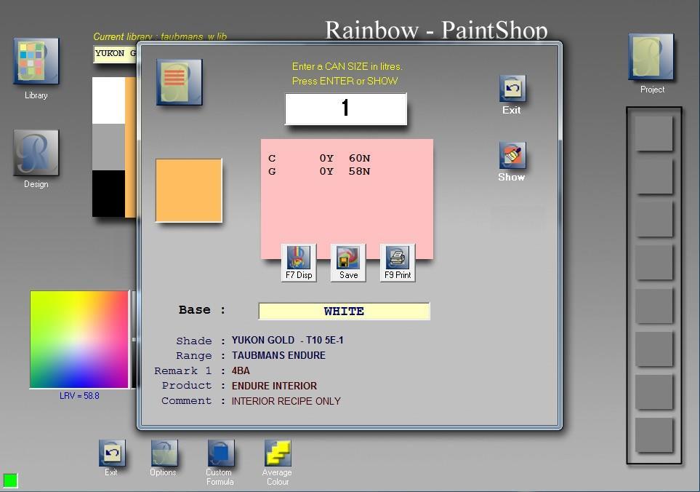700x492 pixels.
Task: Click the Average Colour icon
Action: [277, 453]
